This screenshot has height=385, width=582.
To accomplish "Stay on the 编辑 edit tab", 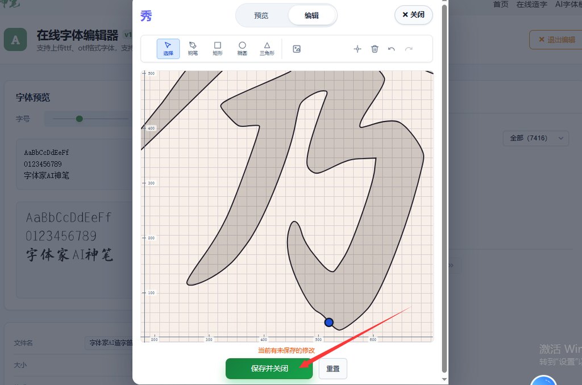I will coord(312,15).
